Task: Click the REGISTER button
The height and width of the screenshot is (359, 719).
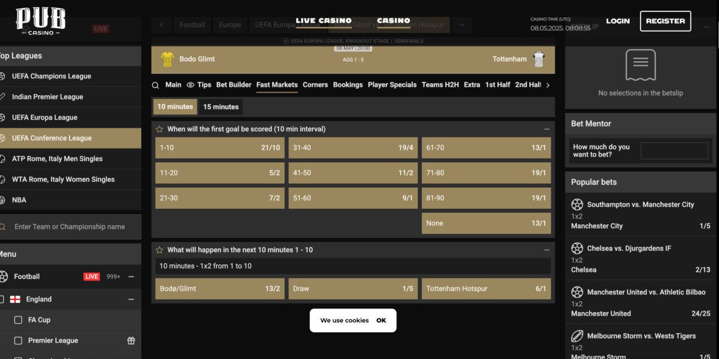Action: [665, 21]
